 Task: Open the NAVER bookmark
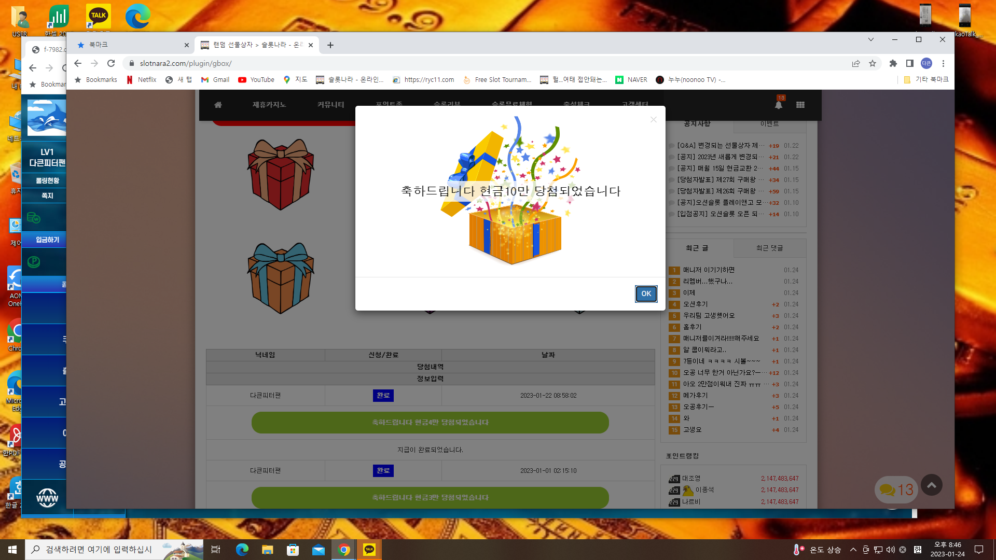[631, 80]
